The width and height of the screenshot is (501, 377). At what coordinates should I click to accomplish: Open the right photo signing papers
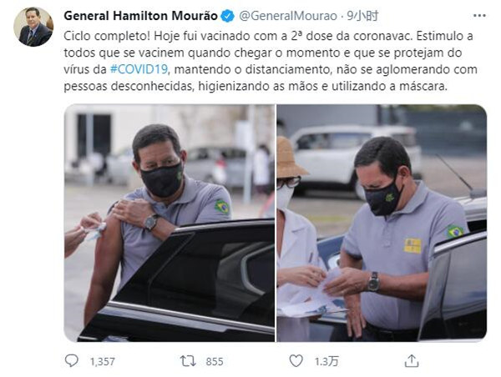point(382,223)
